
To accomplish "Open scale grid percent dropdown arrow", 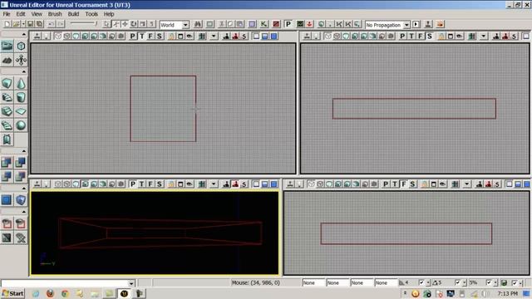I will [495, 282].
